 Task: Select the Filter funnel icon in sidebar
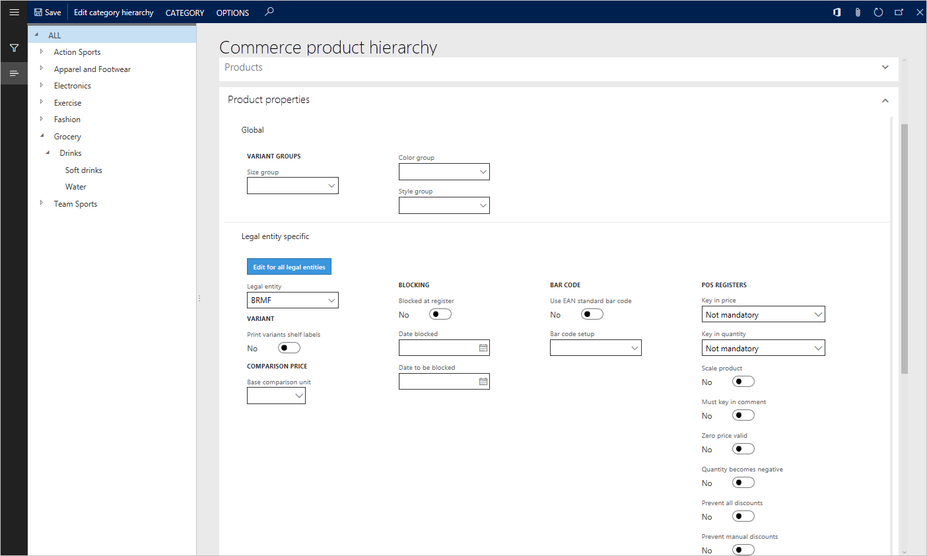[14, 48]
